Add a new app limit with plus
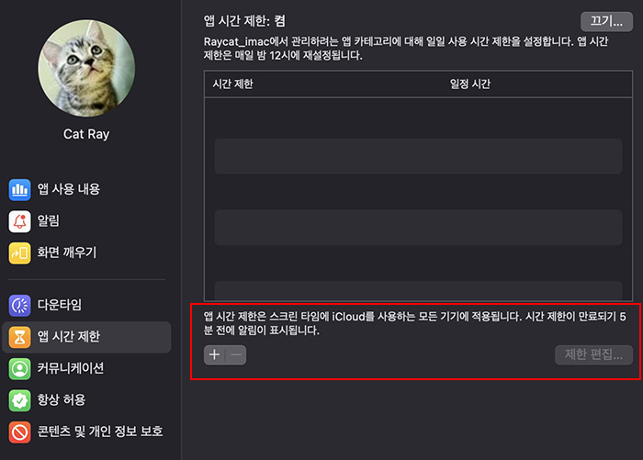 (214, 354)
